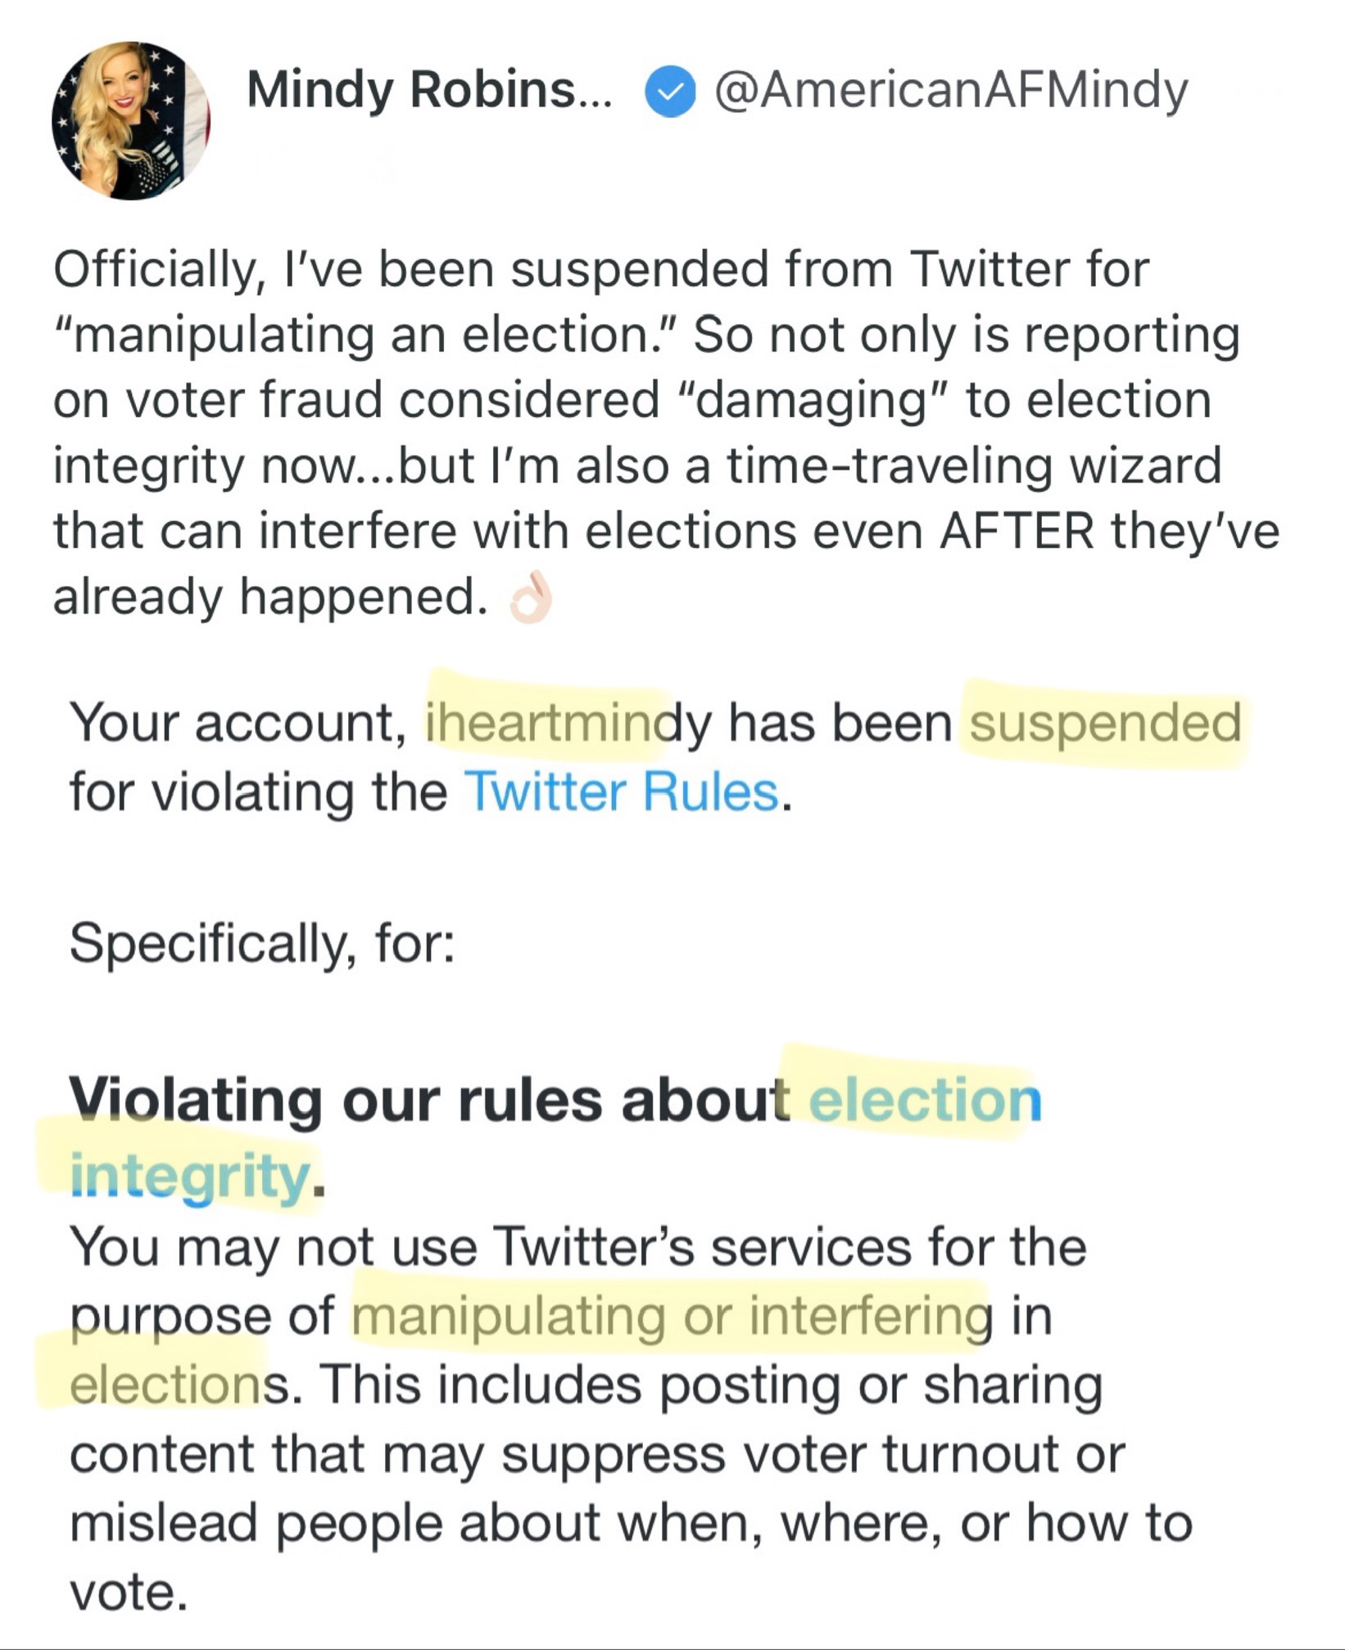Screen dimensions: 1345x1650
Task: Click the Your account text
Action: tap(238, 724)
